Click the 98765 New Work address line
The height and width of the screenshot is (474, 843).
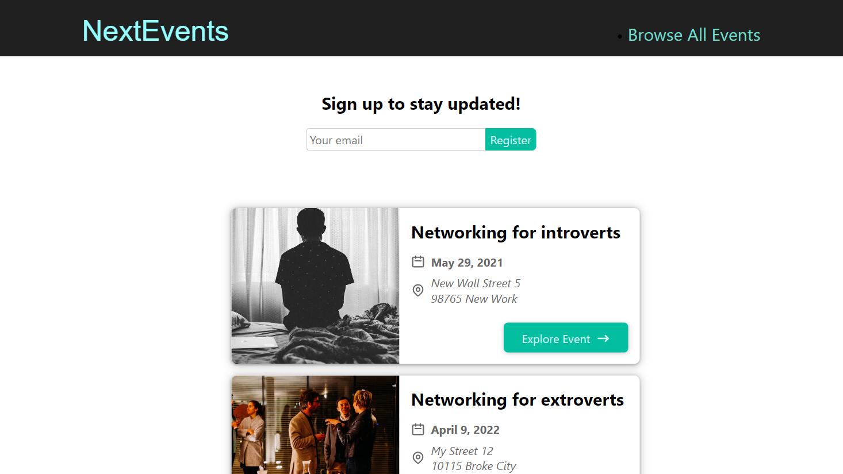[474, 299]
